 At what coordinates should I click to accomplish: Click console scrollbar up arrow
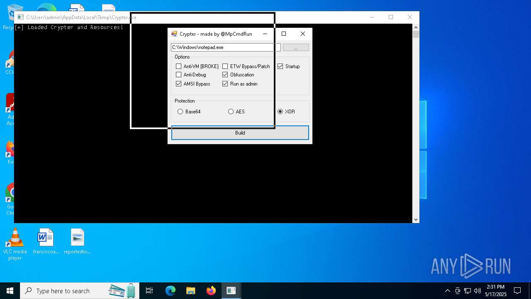416,27
